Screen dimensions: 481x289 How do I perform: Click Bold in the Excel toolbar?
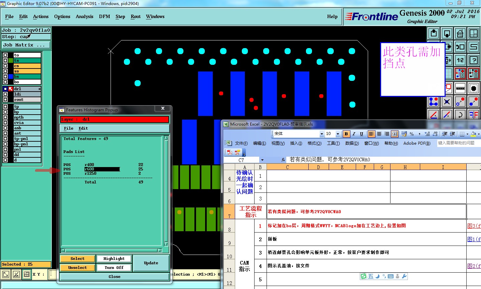pos(346,134)
